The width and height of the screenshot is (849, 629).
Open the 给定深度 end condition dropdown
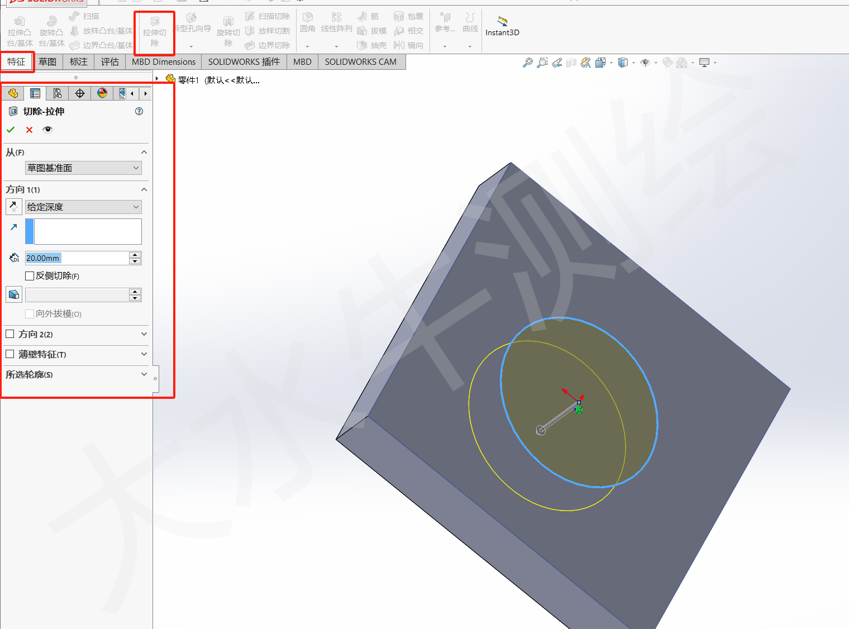pos(83,207)
